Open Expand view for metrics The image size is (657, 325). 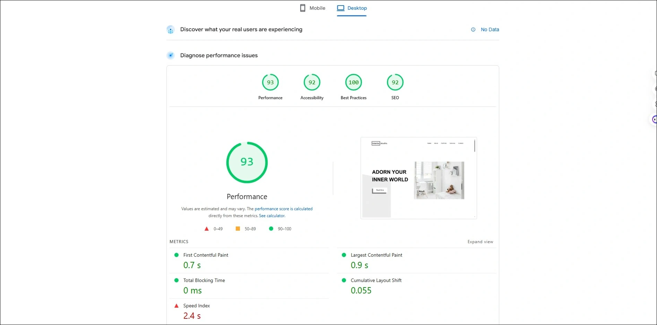coord(480,241)
